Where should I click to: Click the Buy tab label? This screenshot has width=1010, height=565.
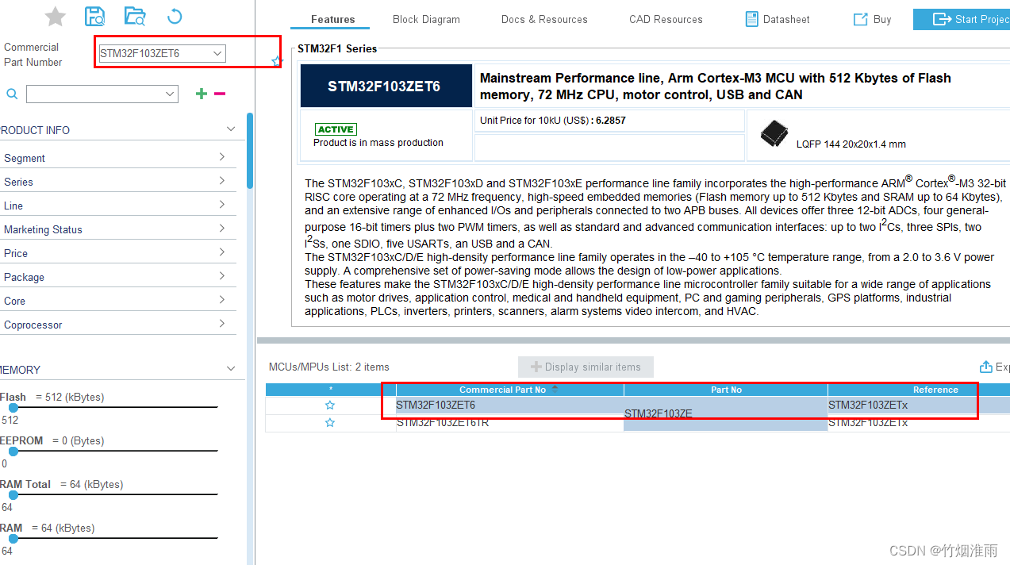click(x=882, y=19)
